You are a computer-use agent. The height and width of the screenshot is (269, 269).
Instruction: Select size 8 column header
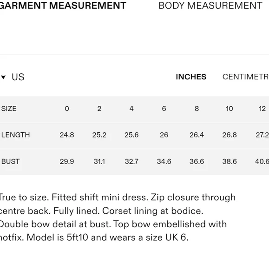coord(197,109)
